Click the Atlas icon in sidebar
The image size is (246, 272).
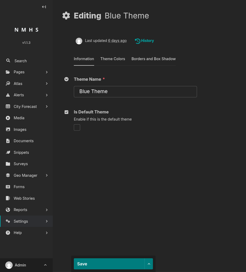pos(8,83)
